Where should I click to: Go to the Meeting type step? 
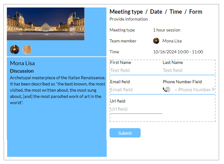(126, 12)
